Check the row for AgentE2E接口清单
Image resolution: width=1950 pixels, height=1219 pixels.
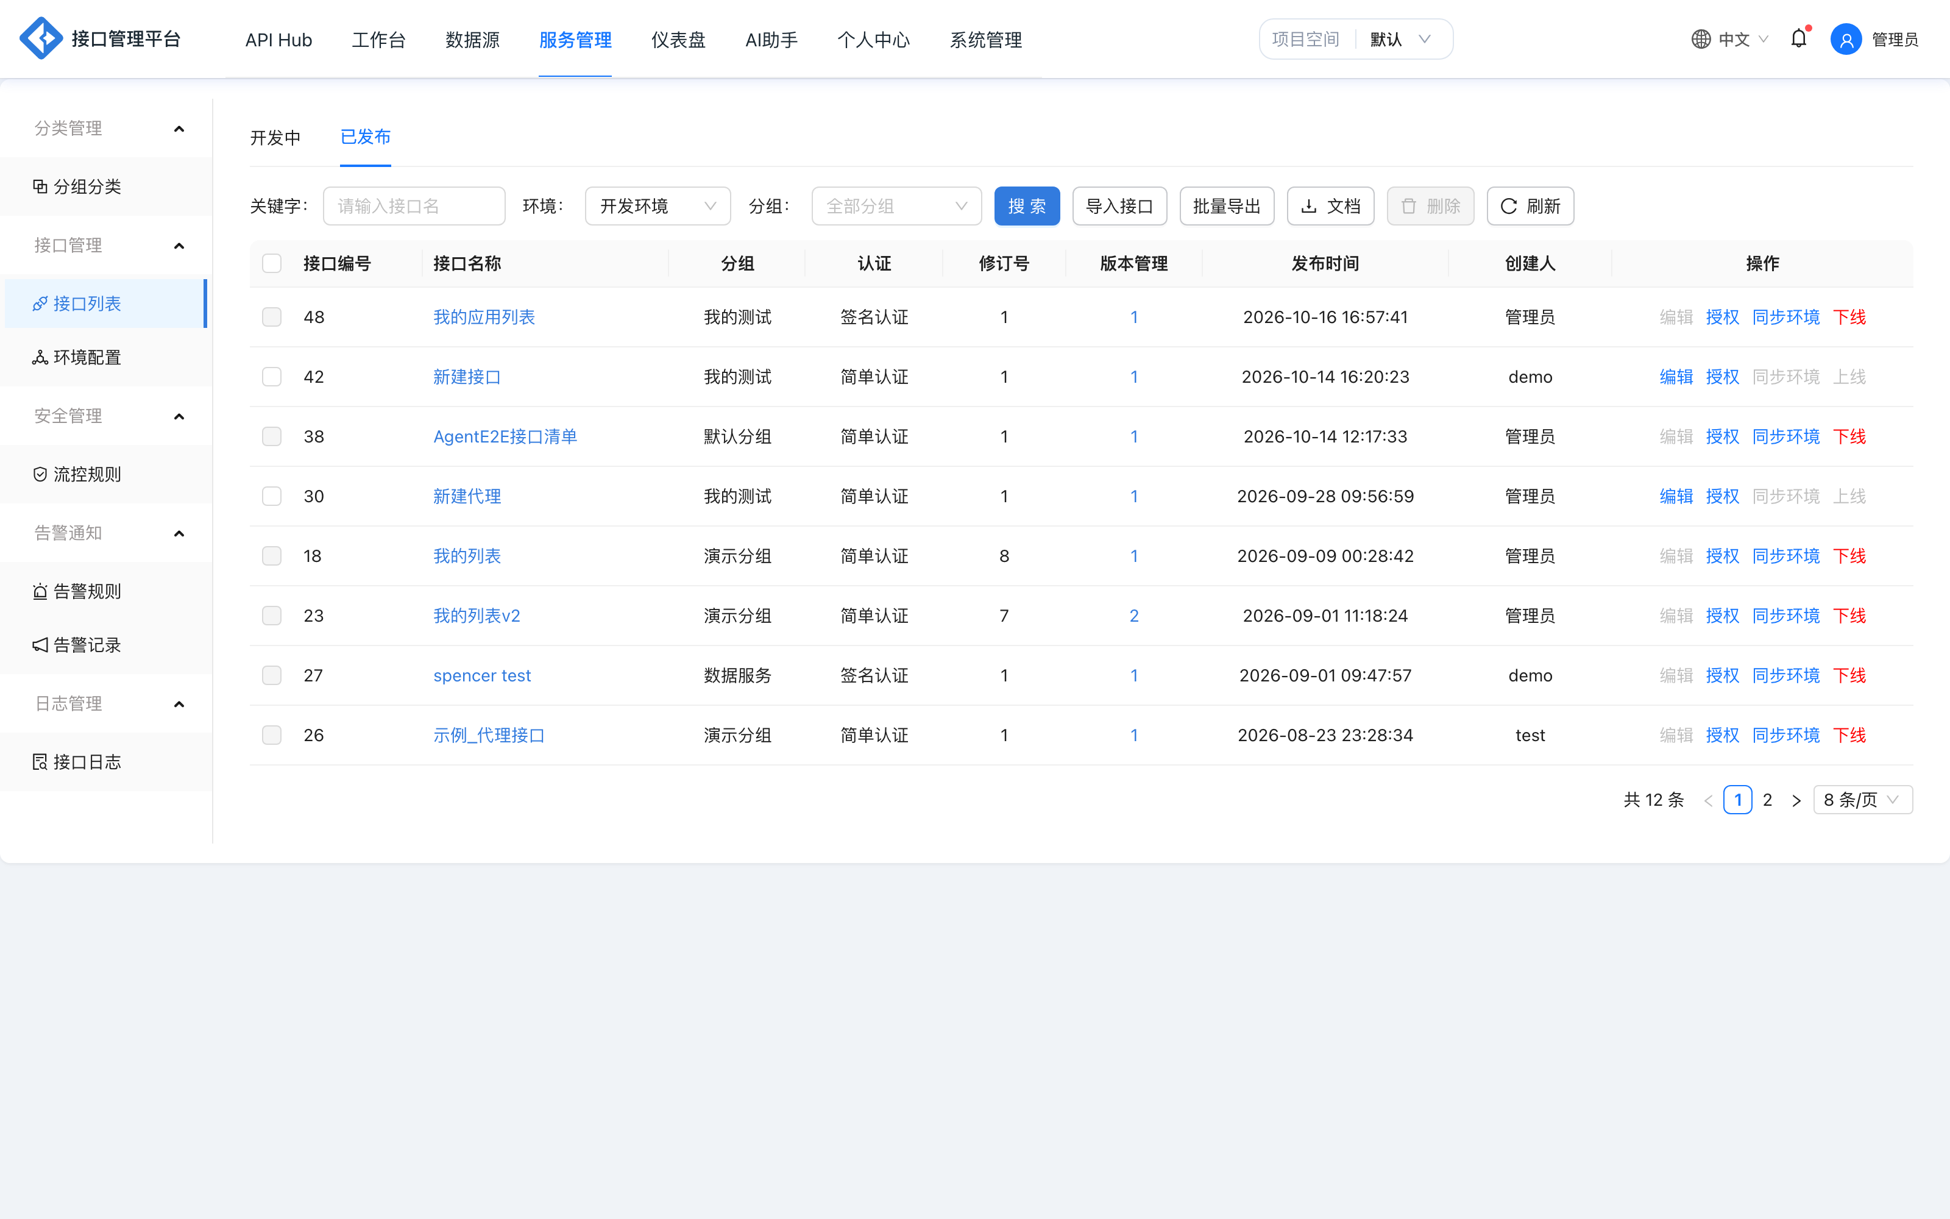pyautogui.click(x=272, y=436)
